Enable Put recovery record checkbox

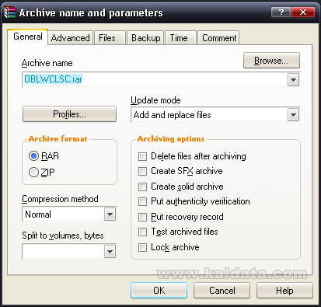142,217
